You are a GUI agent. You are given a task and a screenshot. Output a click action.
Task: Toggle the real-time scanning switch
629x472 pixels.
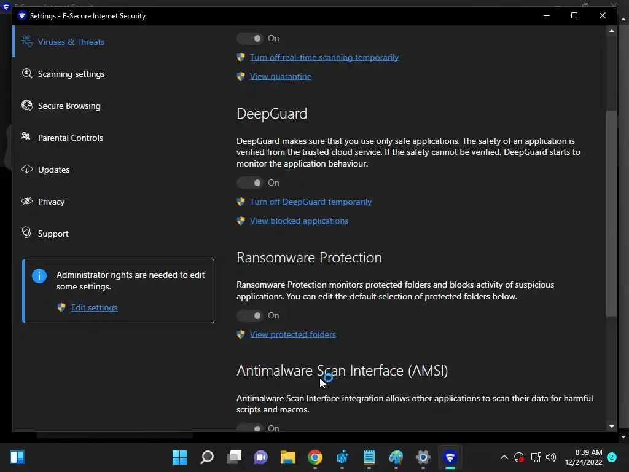click(x=250, y=39)
